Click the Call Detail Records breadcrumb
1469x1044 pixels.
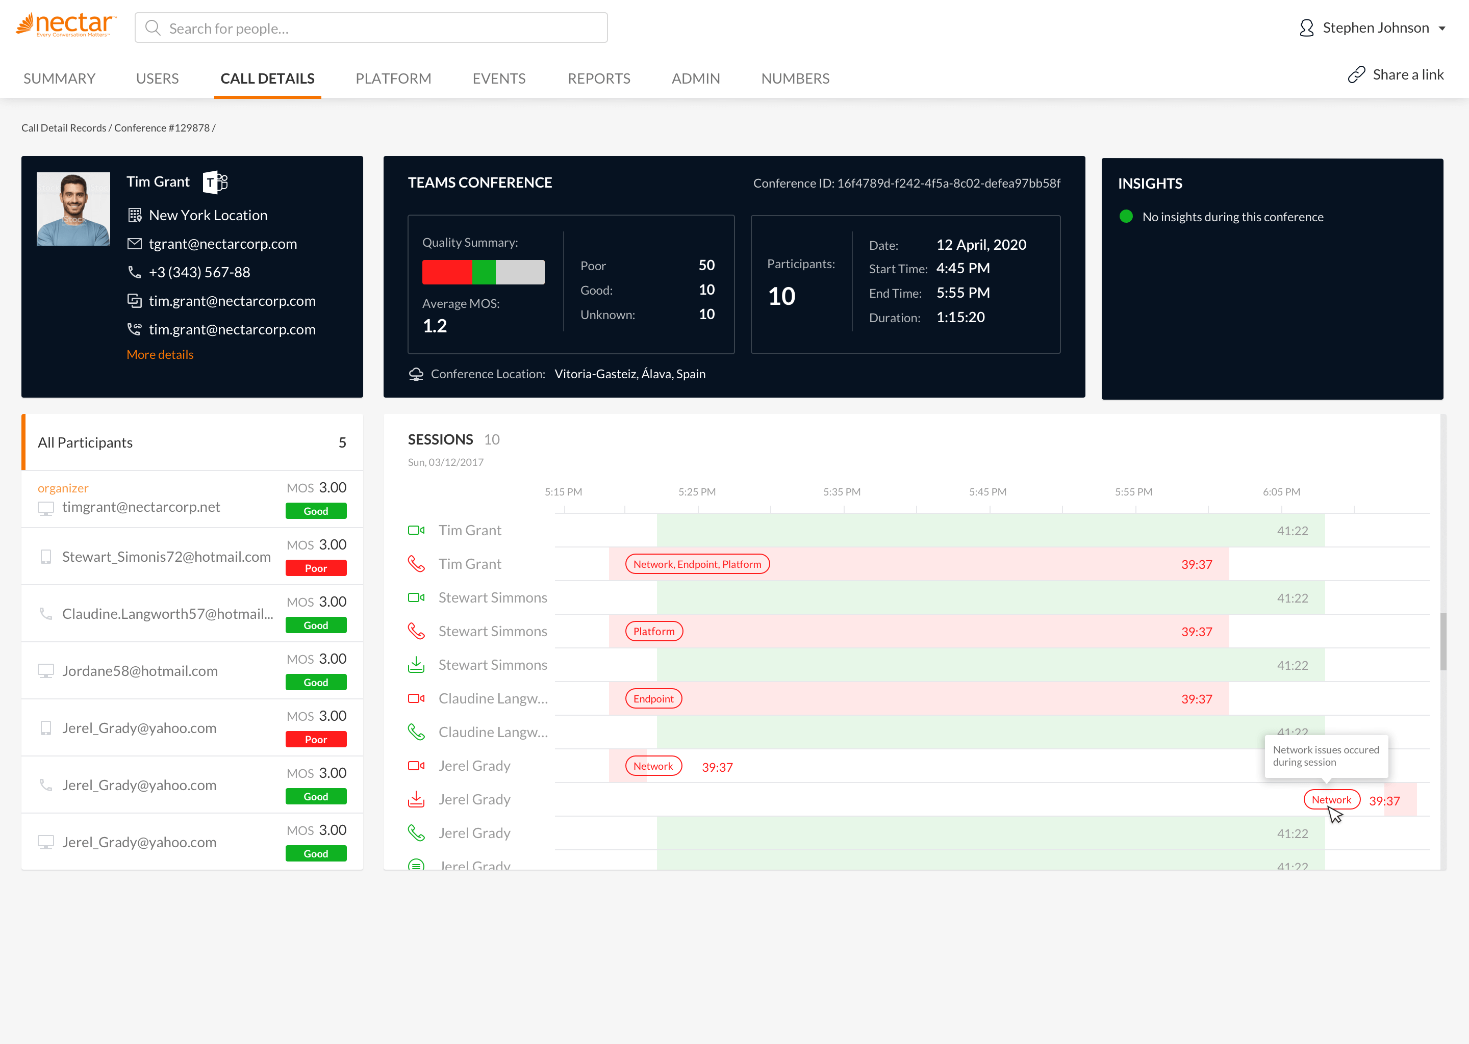pyautogui.click(x=64, y=128)
